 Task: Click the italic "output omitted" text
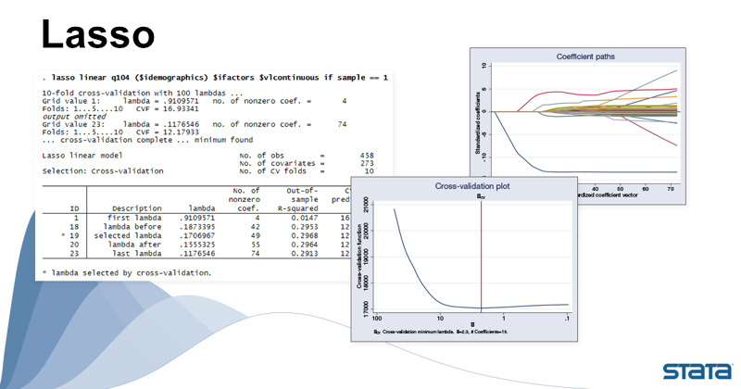(x=74, y=117)
